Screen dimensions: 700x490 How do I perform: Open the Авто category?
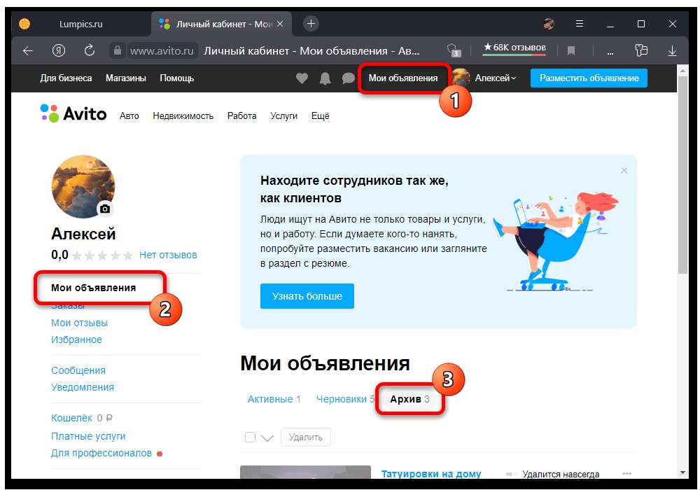129,116
